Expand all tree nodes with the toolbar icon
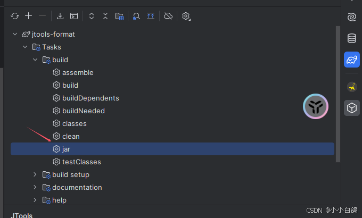Viewport: 362px width, 218px height. coord(92,16)
